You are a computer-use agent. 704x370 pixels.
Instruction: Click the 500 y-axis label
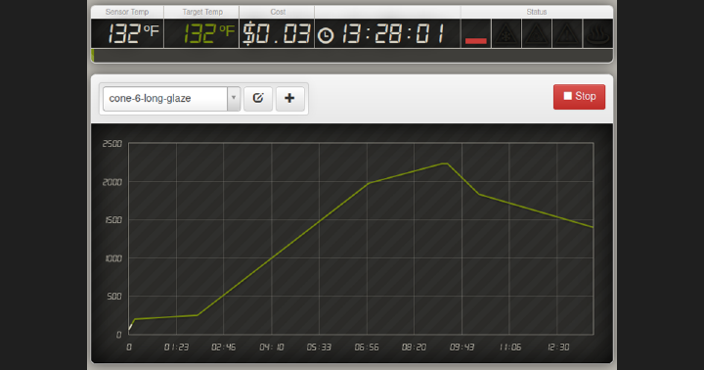(x=114, y=297)
